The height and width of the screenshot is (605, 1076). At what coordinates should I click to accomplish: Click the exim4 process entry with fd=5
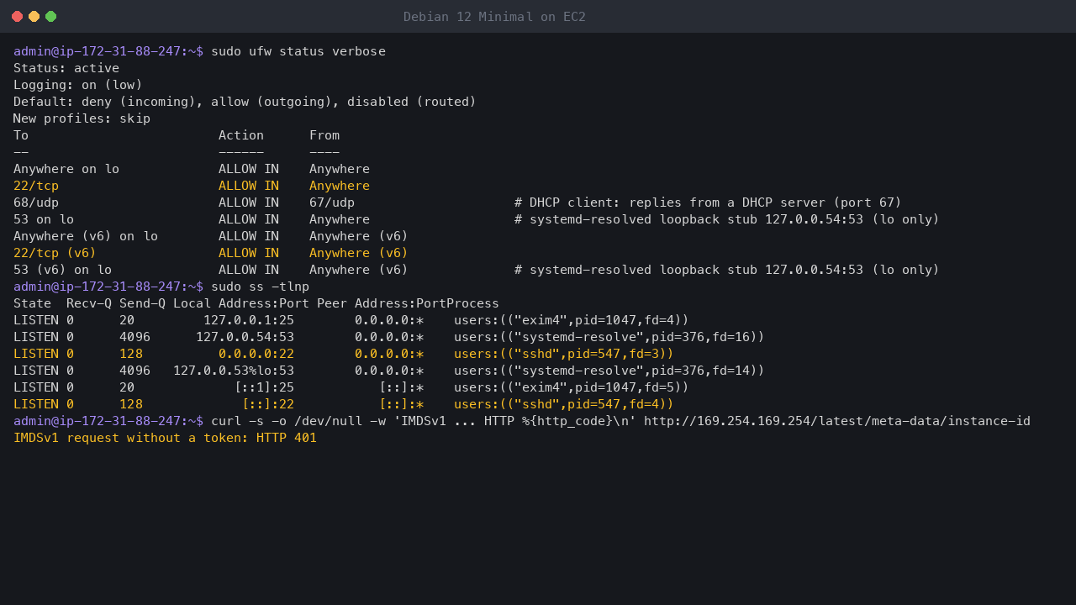coord(572,387)
